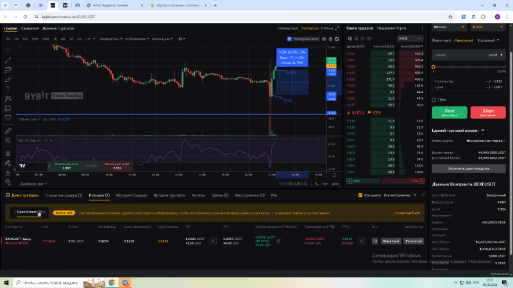This screenshot has height=288, width=513.
Task: Edit TP/SL pencil icon for KAIAUSDT
Action: [x=362, y=241]
